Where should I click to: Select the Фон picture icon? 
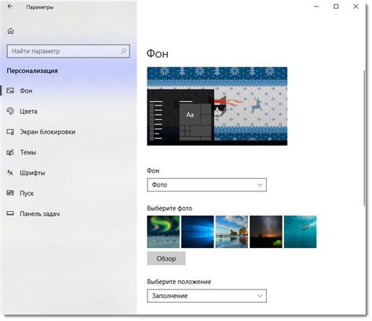pyautogui.click(x=10, y=91)
